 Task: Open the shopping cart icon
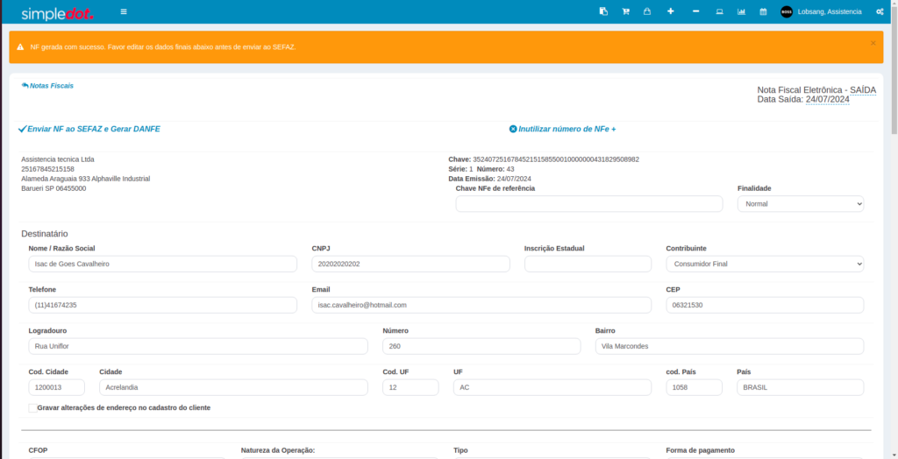click(625, 11)
